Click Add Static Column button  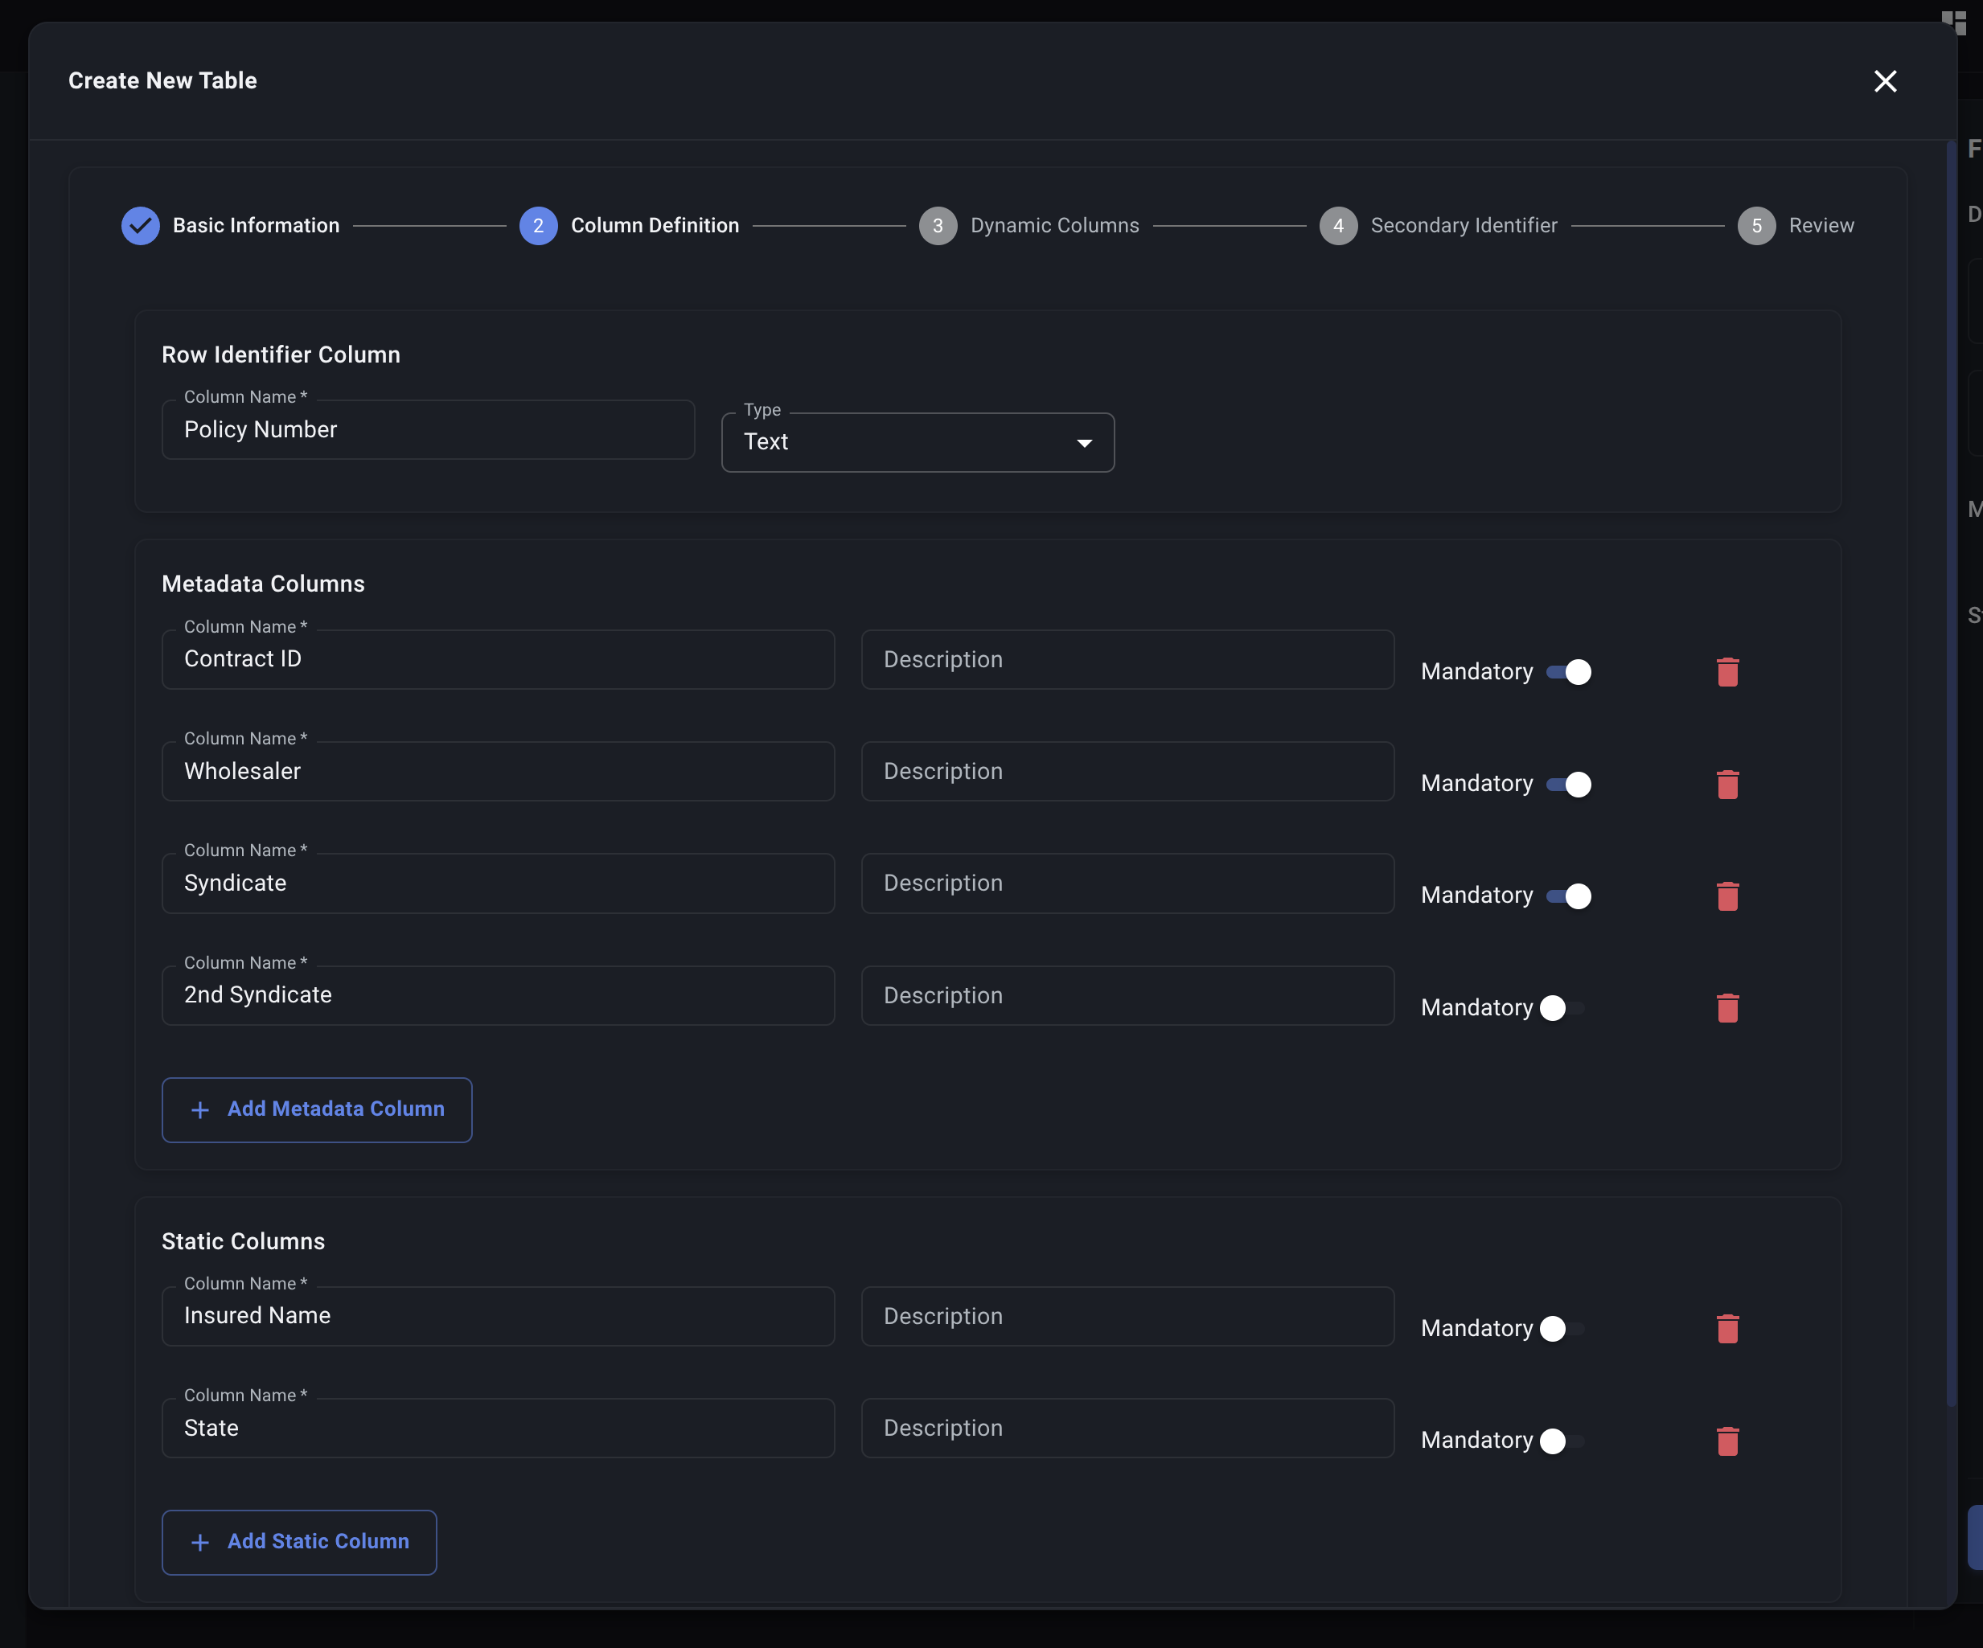click(x=298, y=1541)
